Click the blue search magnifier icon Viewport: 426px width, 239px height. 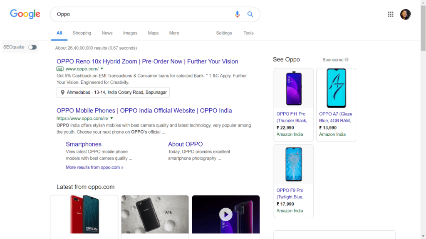(250, 14)
